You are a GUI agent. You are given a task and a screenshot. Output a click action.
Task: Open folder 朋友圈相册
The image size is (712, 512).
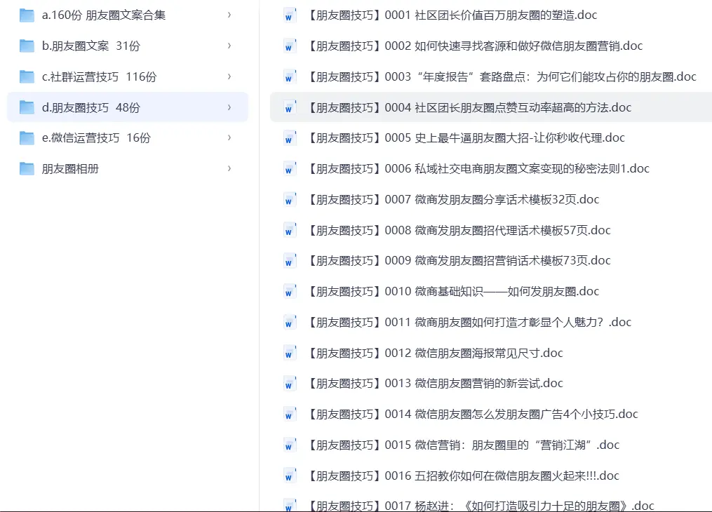(128, 168)
